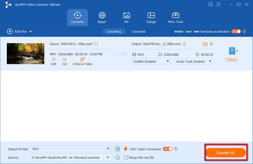Open More Tools toolbox

tap(176, 17)
